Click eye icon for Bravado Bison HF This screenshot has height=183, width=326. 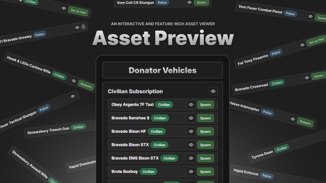(191, 131)
